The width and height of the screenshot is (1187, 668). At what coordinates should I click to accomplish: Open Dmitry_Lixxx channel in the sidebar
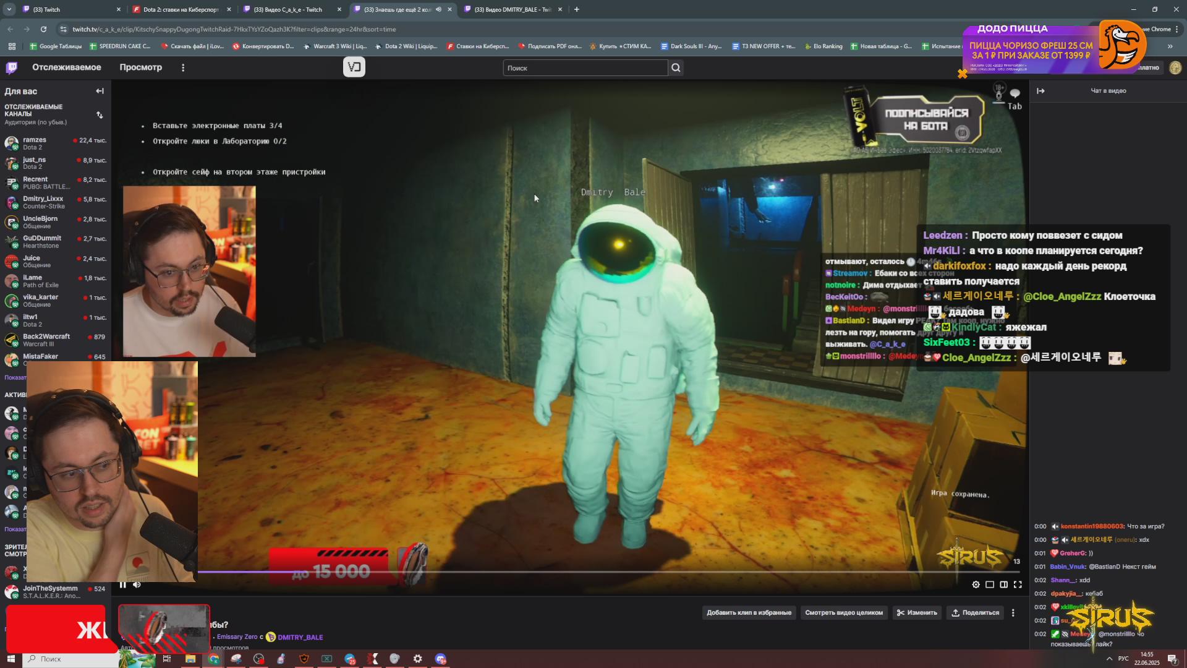(56, 202)
